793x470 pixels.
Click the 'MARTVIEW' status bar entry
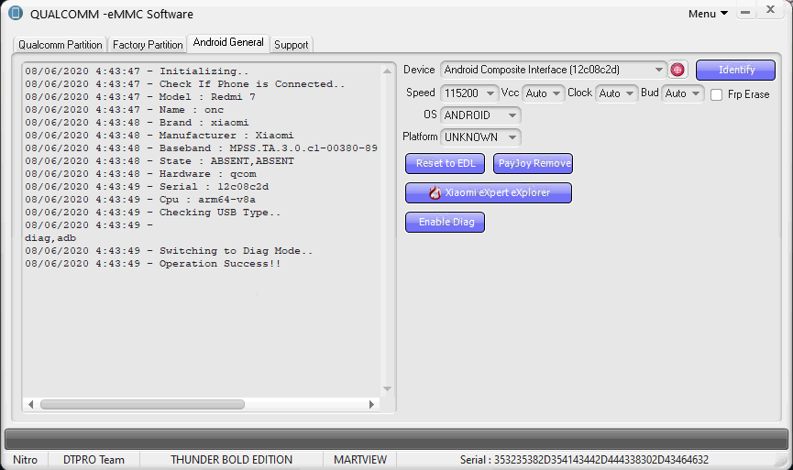pos(360,460)
